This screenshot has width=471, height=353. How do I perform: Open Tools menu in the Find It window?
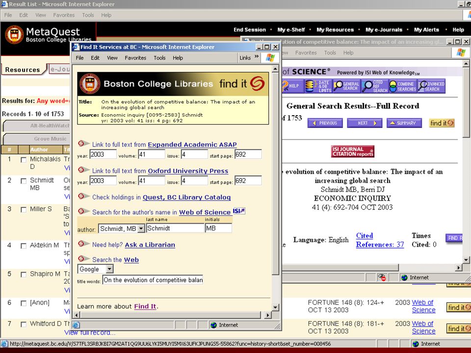pyautogui.click(x=159, y=58)
